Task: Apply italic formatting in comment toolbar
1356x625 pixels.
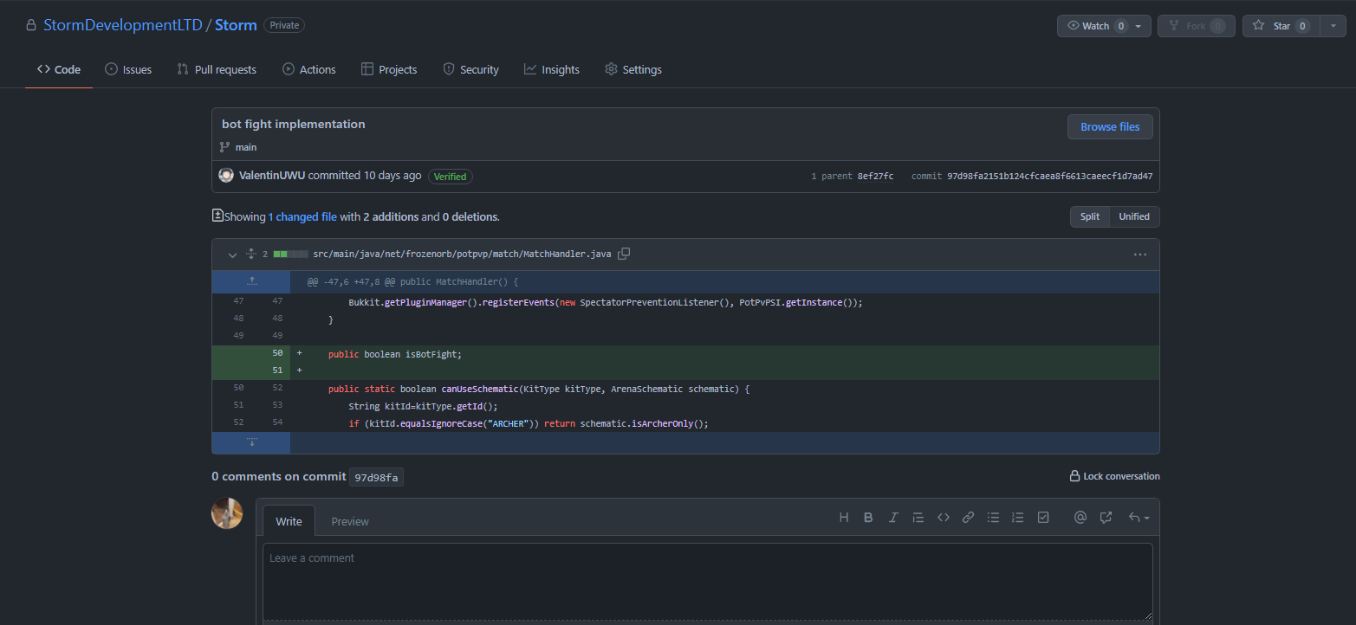Action: pyautogui.click(x=893, y=518)
